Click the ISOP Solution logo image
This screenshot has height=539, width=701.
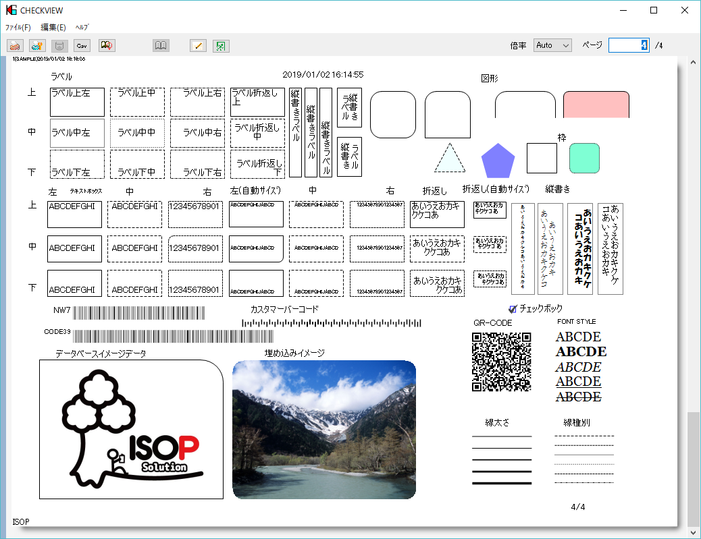pyautogui.click(x=131, y=429)
